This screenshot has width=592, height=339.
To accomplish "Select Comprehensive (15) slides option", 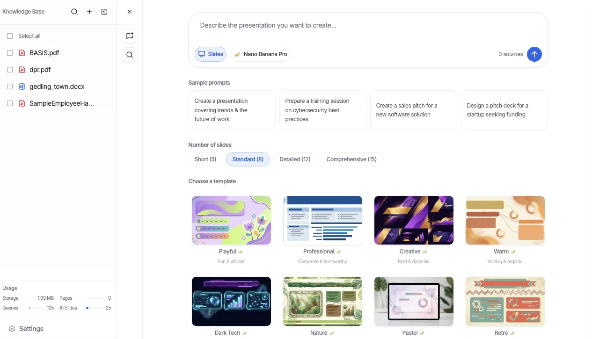I will 351,159.
